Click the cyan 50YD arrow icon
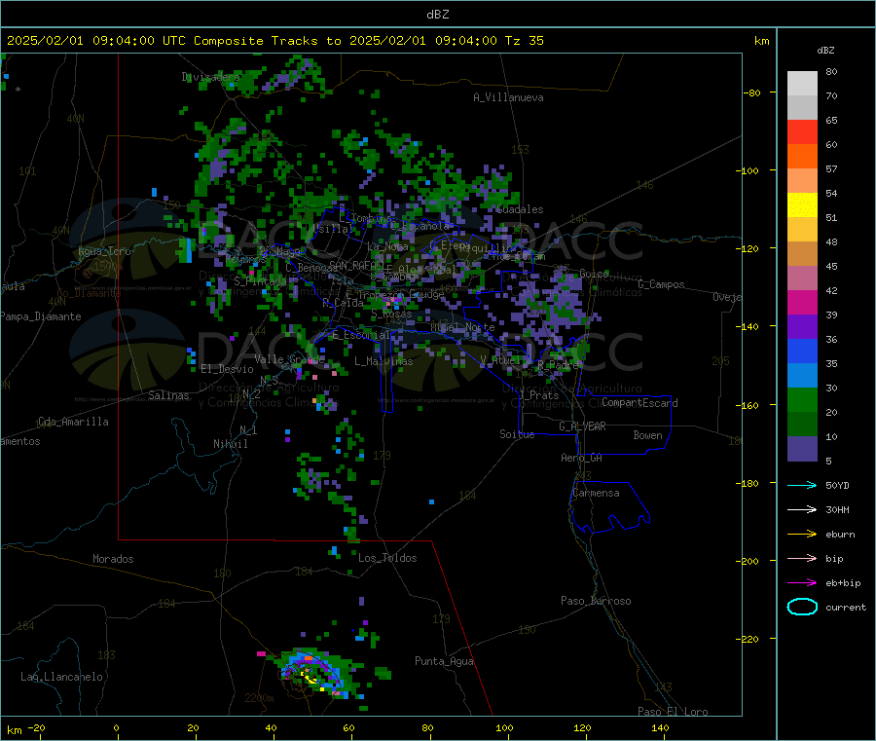The height and width of the screenshot is (741, 876). 802,485
